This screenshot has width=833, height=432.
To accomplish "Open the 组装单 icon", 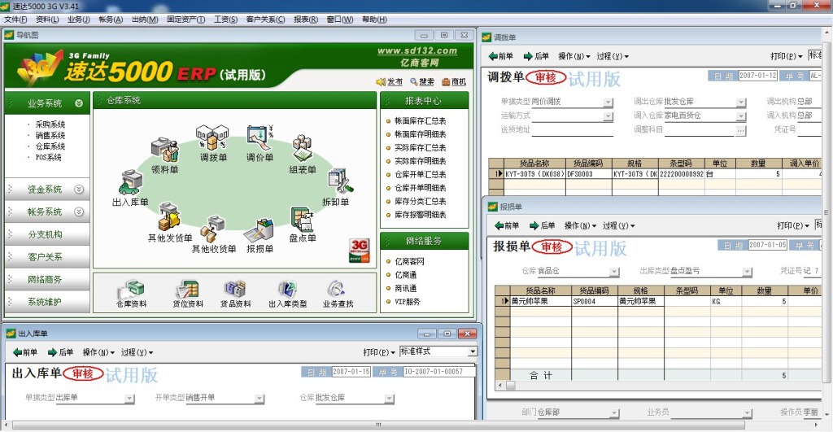I will click(303, 148).
